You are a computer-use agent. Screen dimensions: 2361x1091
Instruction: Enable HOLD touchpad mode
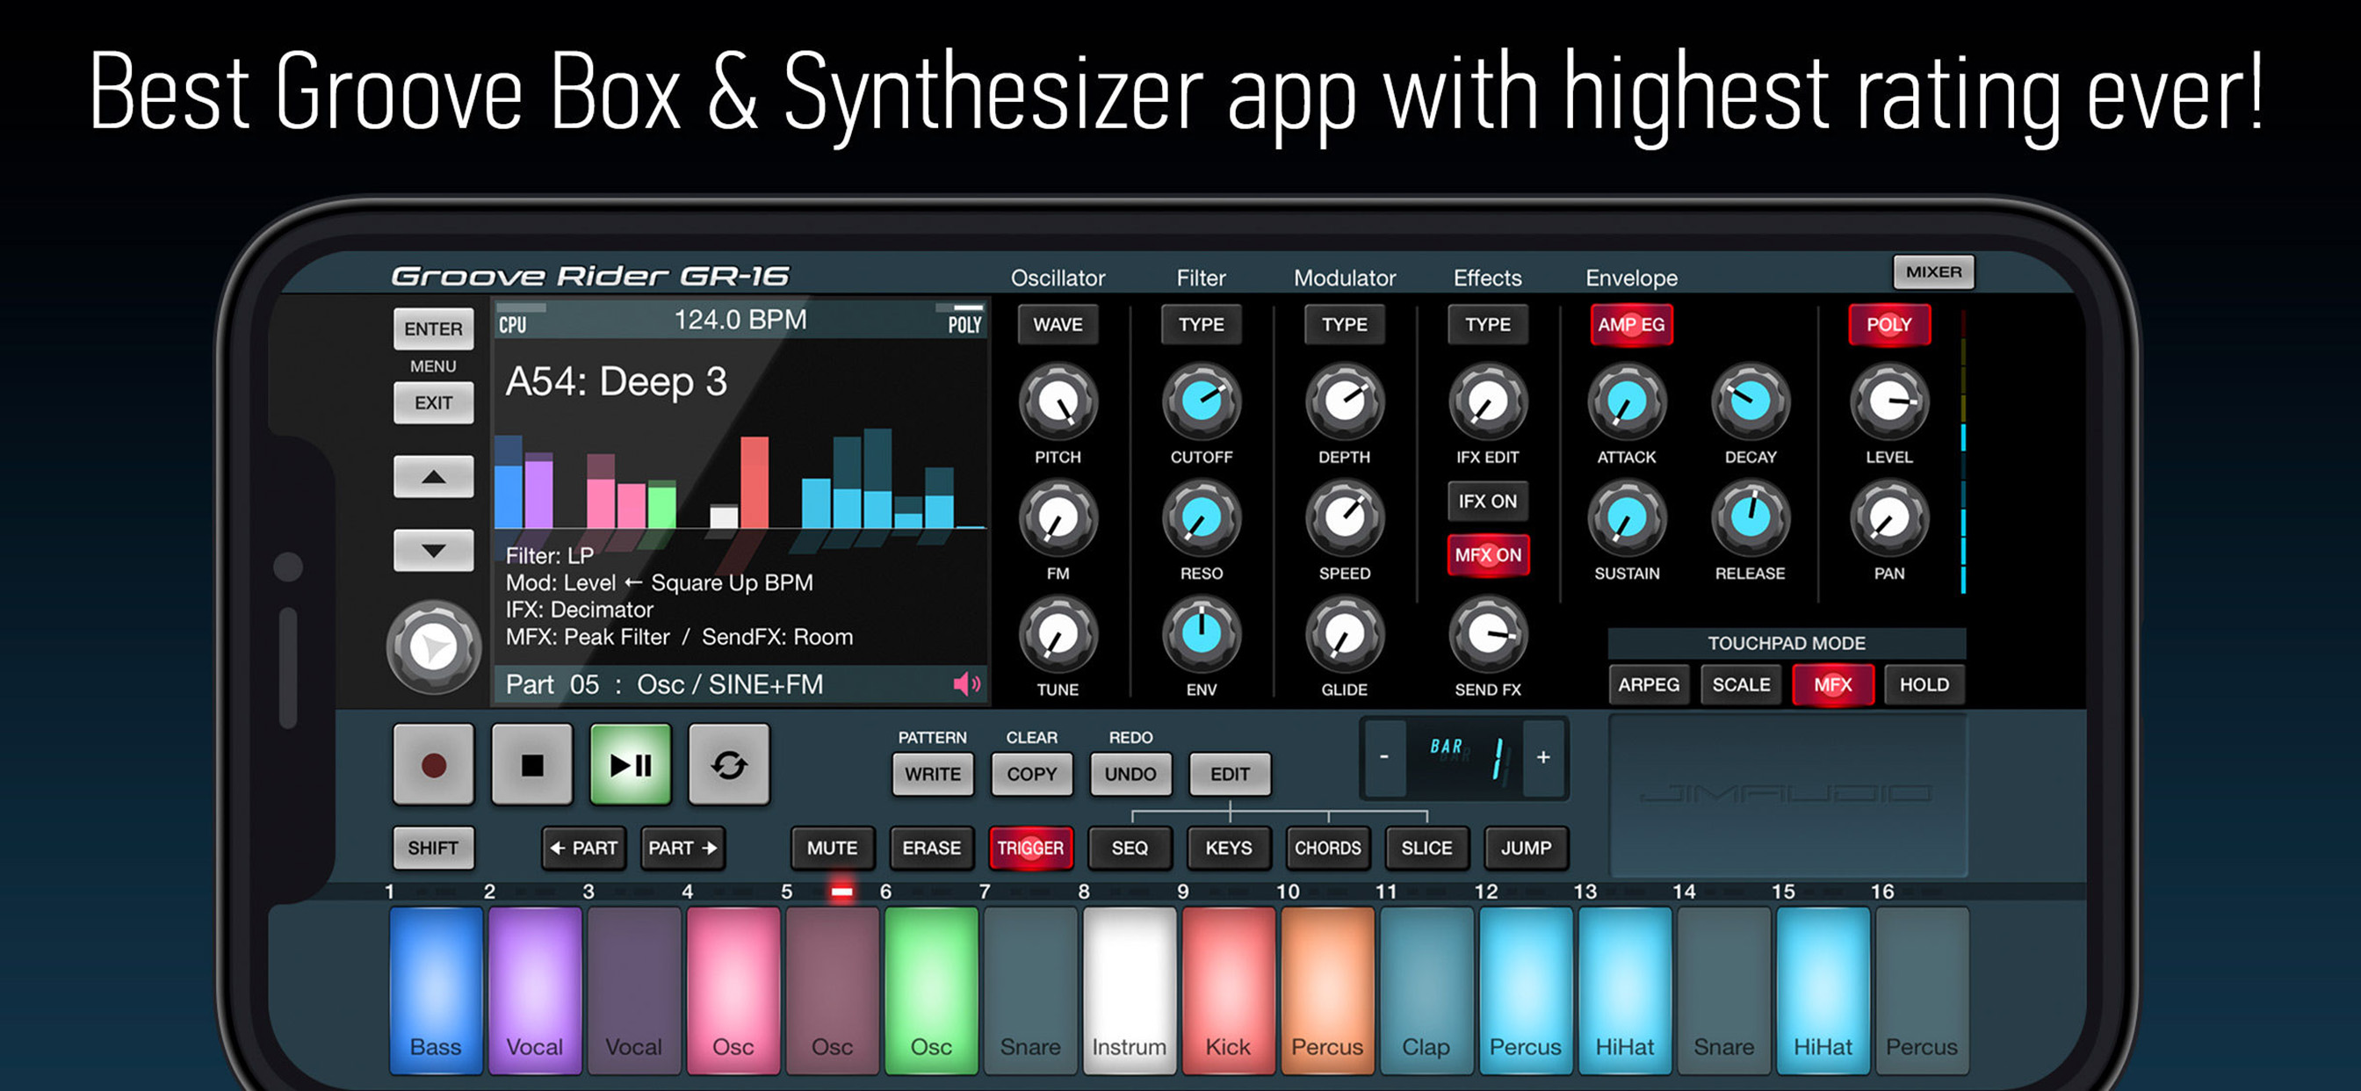pyautogui.click(x=1924, y=685)
